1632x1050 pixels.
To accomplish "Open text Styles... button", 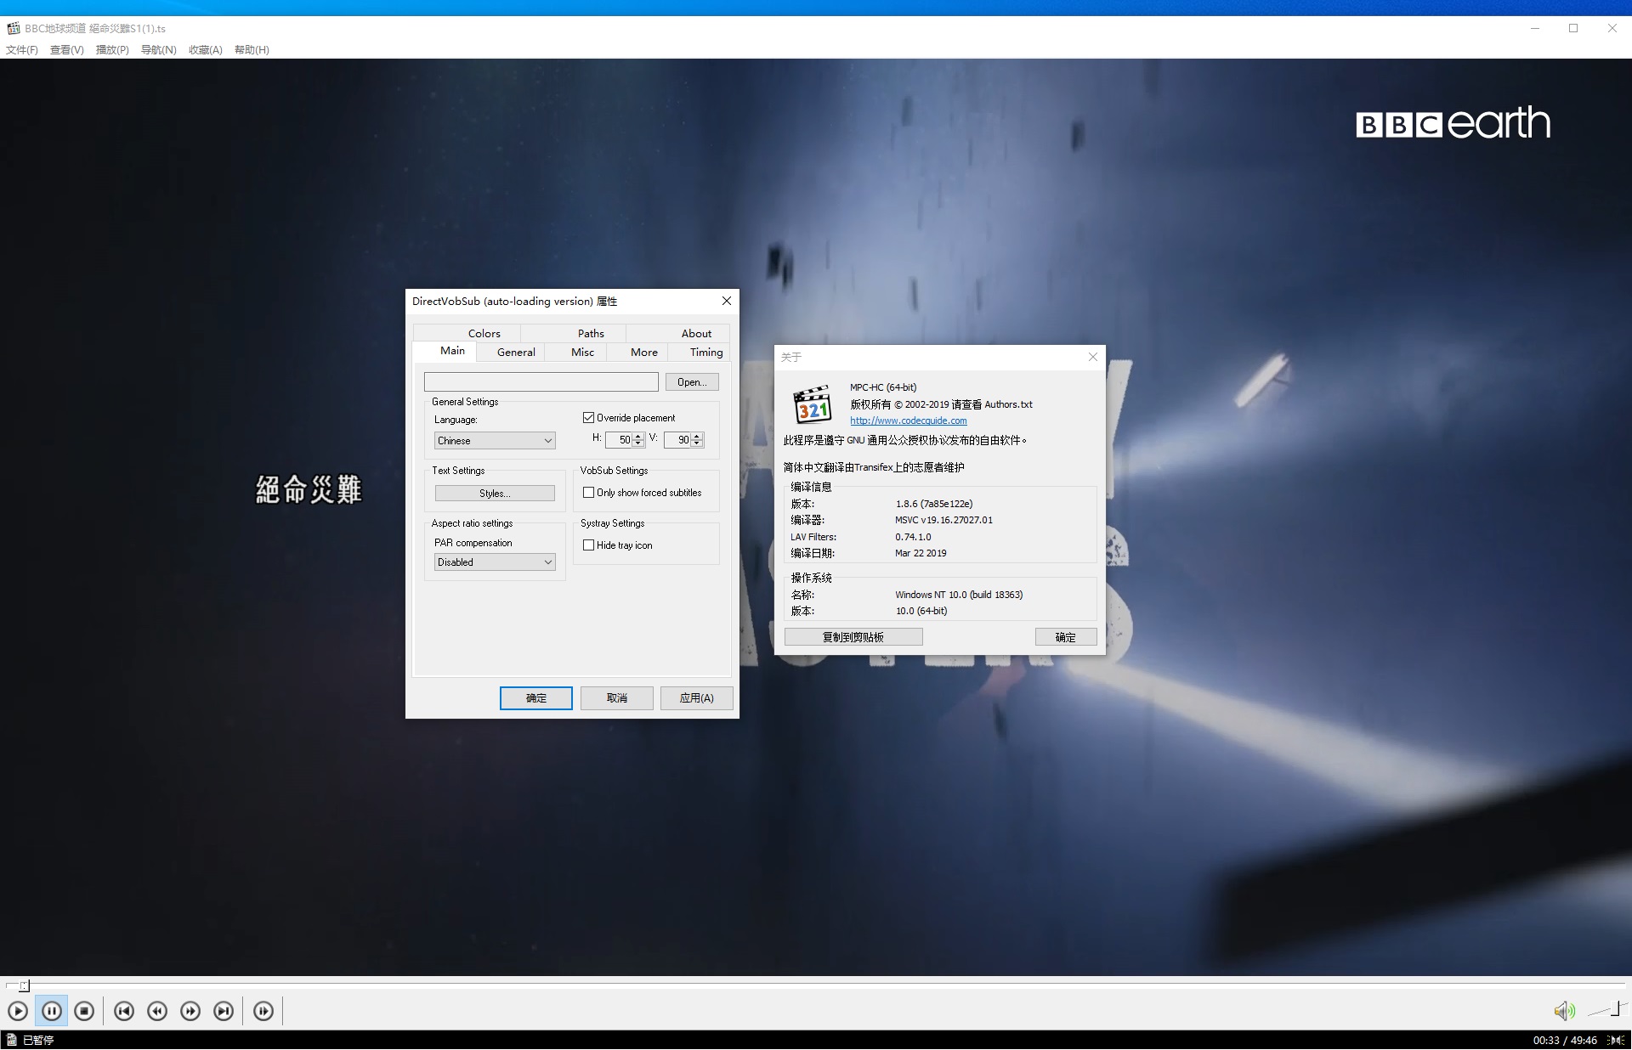I will click(495, 494).
